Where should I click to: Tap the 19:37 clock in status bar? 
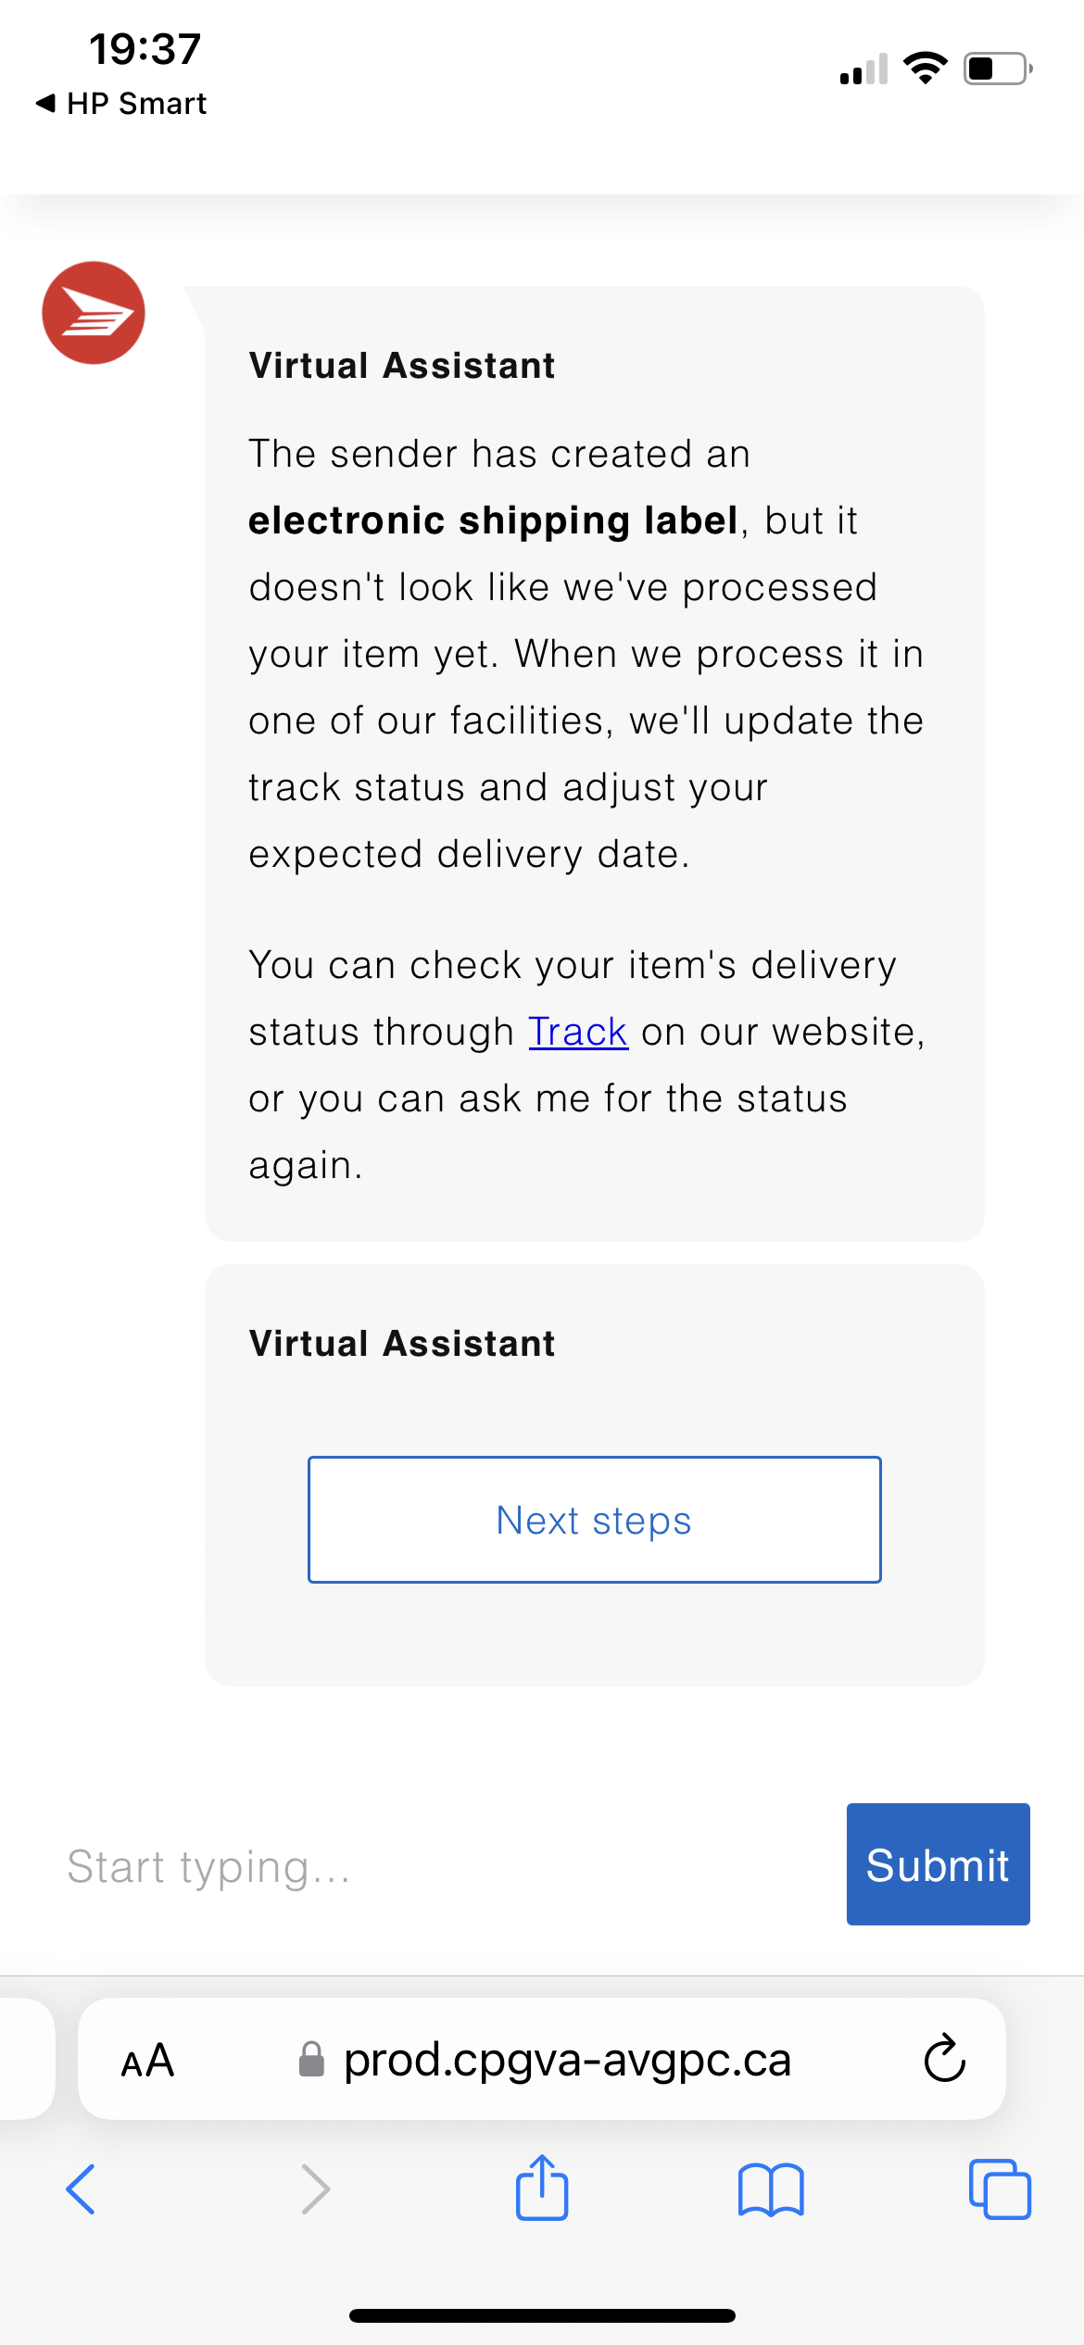pos(145,49)
